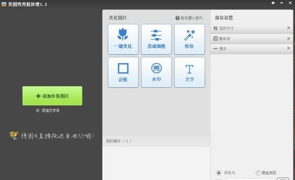
Task: Open the 一键美化 one-click beautify tool
Action: pos(123,39)
